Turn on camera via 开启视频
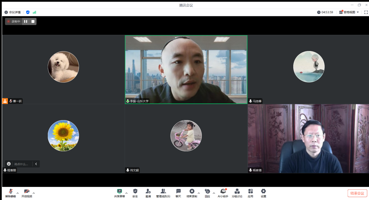The image size is (369, 200). (x=27, y=192)
